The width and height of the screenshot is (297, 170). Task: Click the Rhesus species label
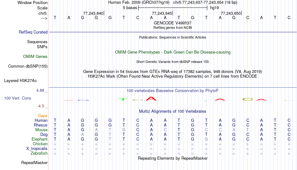point(41,125)
